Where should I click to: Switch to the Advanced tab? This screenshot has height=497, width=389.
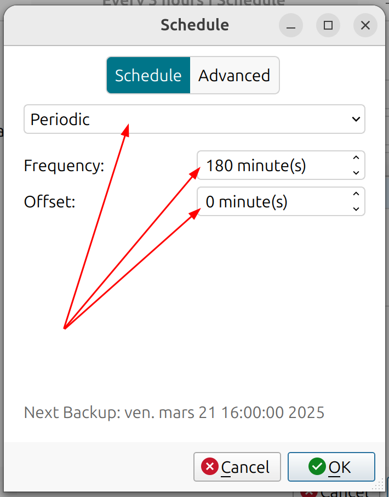[x=234, y=75]
